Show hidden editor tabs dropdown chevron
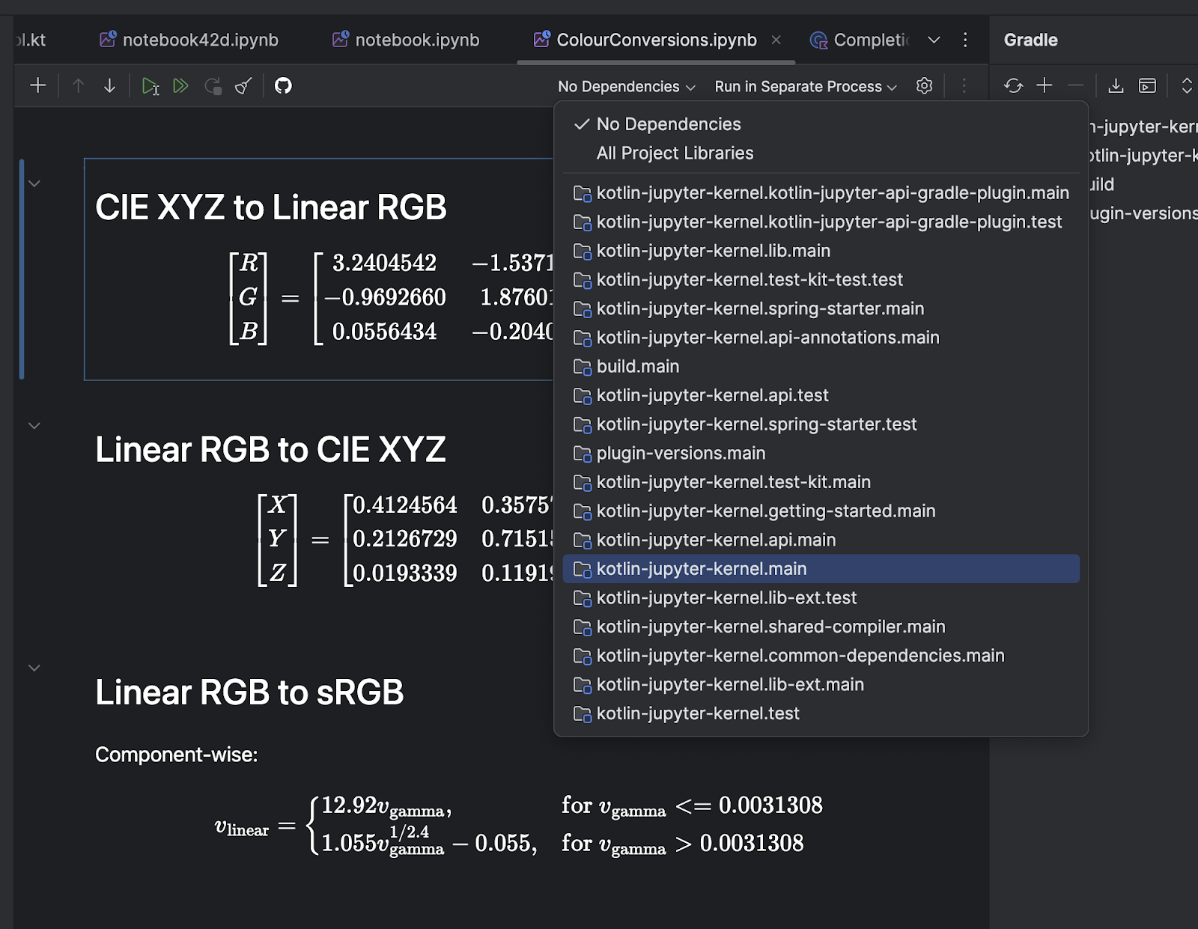 point(934,40)
